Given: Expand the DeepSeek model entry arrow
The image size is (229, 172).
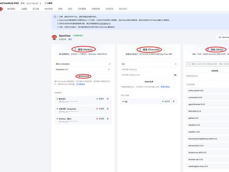Looking at the screenshot, I should [57, 109].
